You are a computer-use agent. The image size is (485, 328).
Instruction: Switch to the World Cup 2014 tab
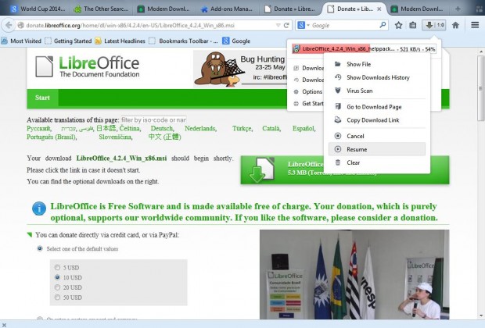pos(37,9)
